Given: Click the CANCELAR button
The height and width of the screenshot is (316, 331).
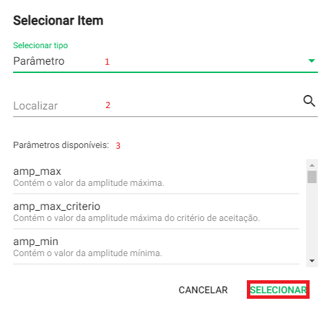Looking at the screenshot, I should click(203, 290).
